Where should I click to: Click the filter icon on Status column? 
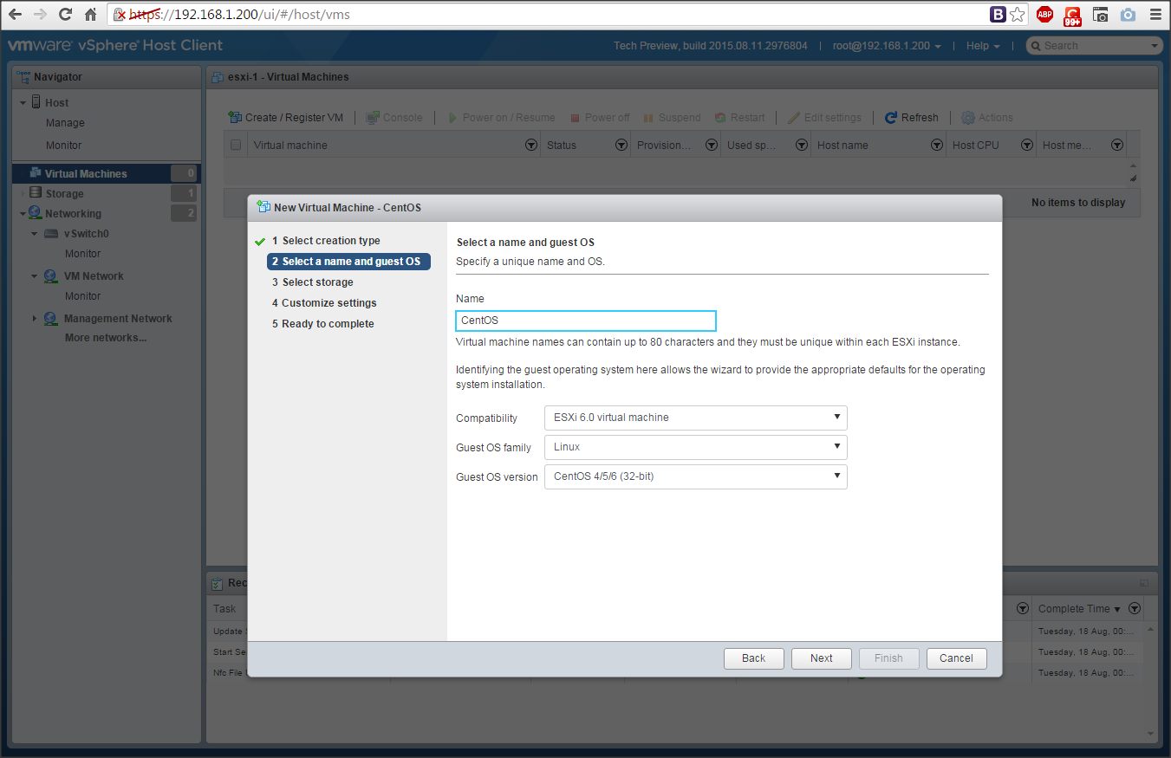pyautogui.click(x=621, y=146)
